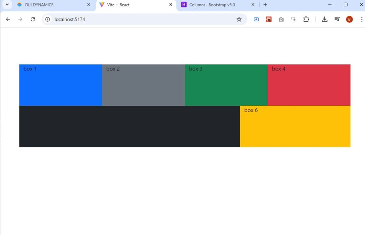
Task: Switch to the DIJI DYNAMICS tab
Action: click(x=50, y=5)
